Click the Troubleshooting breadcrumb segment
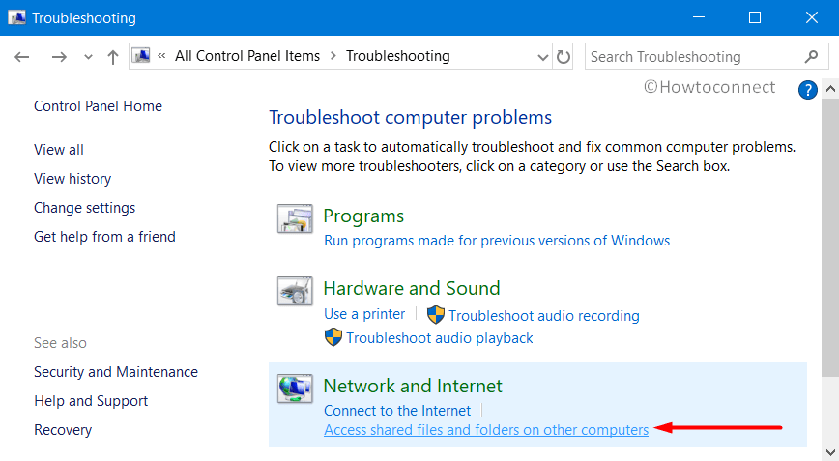839x461 pixels. click(x=398, y=56)
